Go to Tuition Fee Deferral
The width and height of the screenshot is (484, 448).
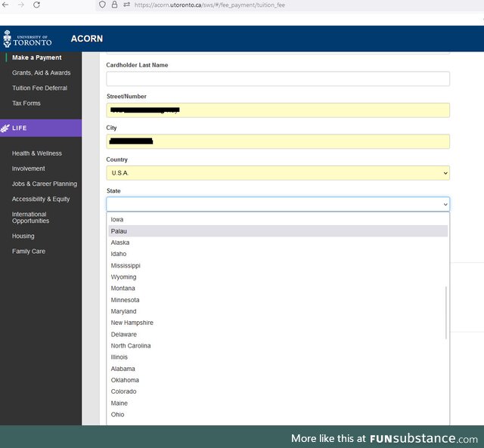click(39, 88)
